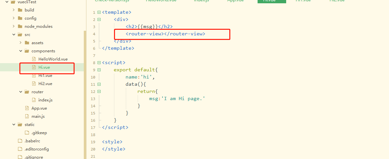
Task: Click the App.vue file icon
Action: tap(27, 108)
